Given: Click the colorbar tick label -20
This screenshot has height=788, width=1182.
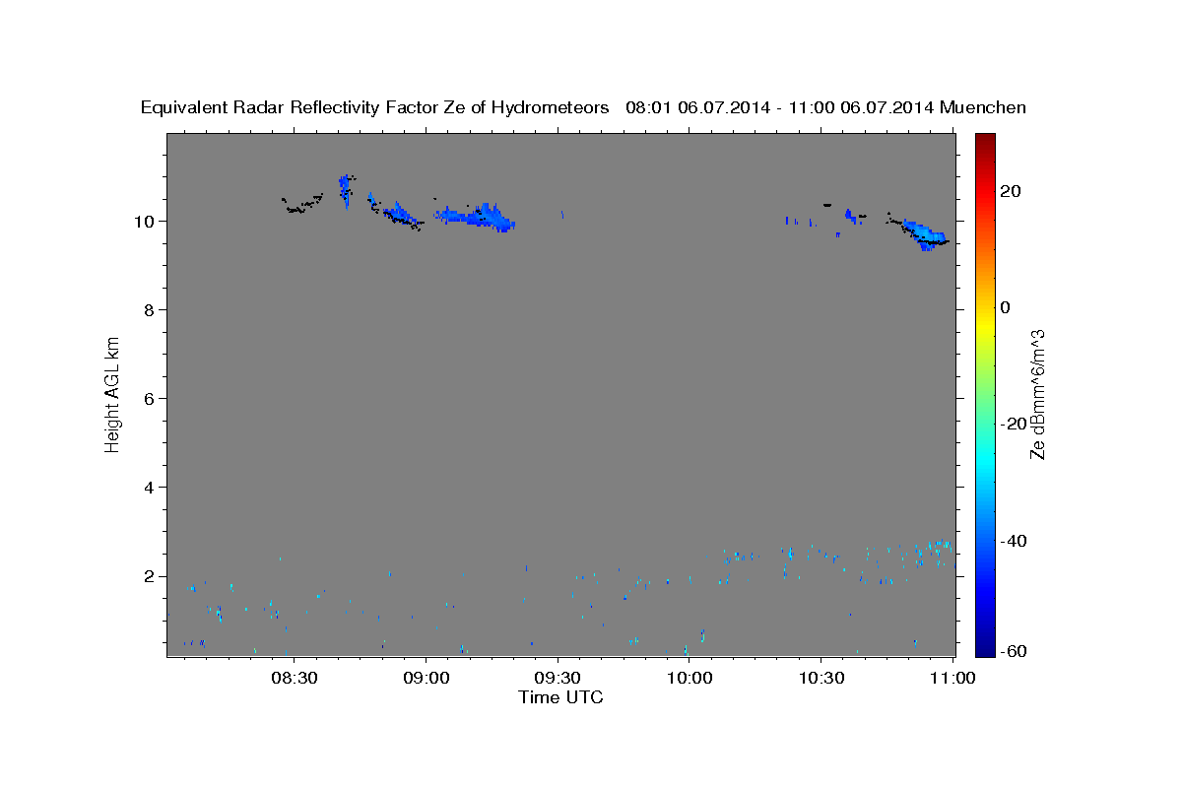Looking at the screenshot, I should [x=1015, y=424].
